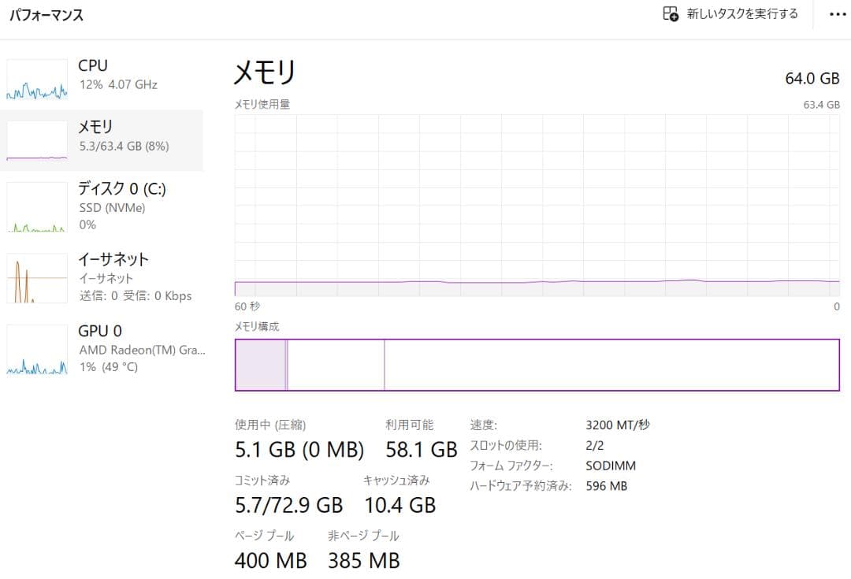This screenshot has height=579, width=851.
Task: Click 新しいタスクを実行する button label
Action: [742, 13]
